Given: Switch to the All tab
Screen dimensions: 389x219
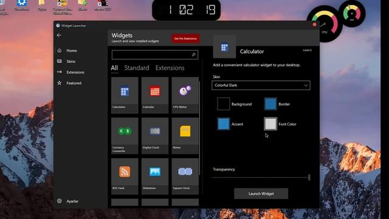Looking at the screenshot, I should point(114,68).
